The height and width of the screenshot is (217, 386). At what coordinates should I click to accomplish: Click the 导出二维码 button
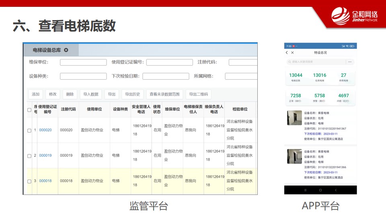pyautogui.click(x=199, y=94)
